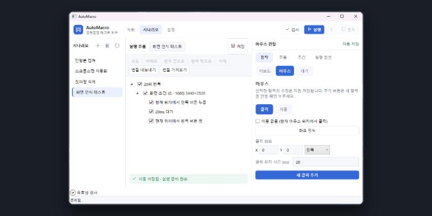This screenshot has height=216, width=432.
Task: Click the 저장 save button
Action: pyautogui.click(x=238, y=46)
